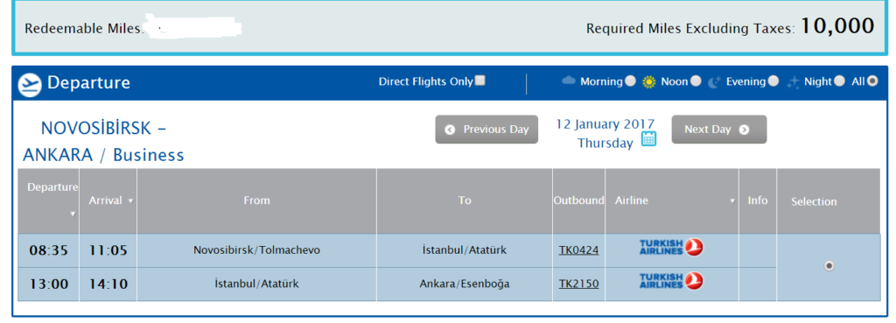Sort flights by Departure column arrow
Screen dimensions: 896x323
(x=73, y=214)
